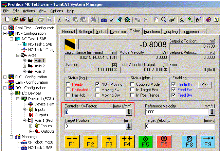Open the Options menu
The width and height of the screenshot is (220, 151).
(x=57, y=11)
